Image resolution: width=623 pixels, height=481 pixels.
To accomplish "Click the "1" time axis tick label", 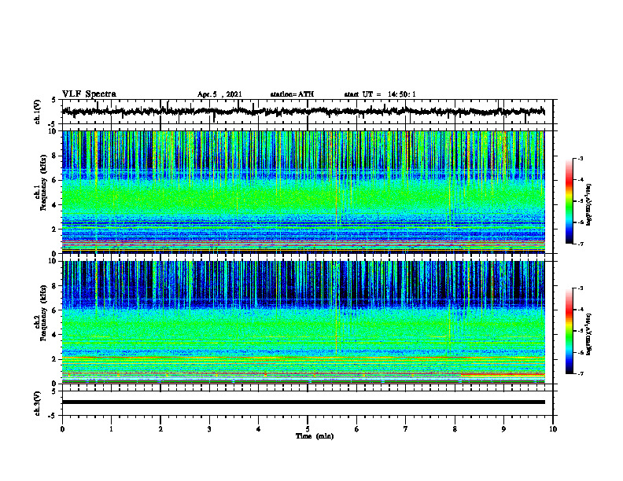I will pos(111,429).
